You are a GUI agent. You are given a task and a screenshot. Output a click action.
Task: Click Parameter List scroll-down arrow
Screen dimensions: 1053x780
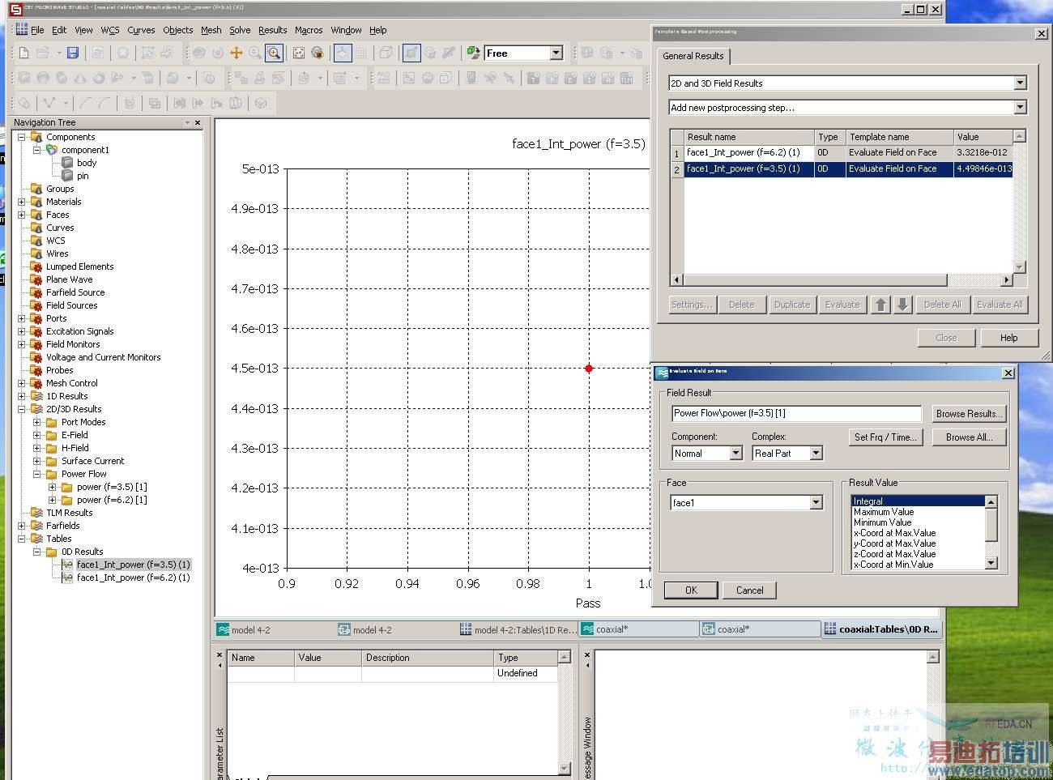click(565, 768)
